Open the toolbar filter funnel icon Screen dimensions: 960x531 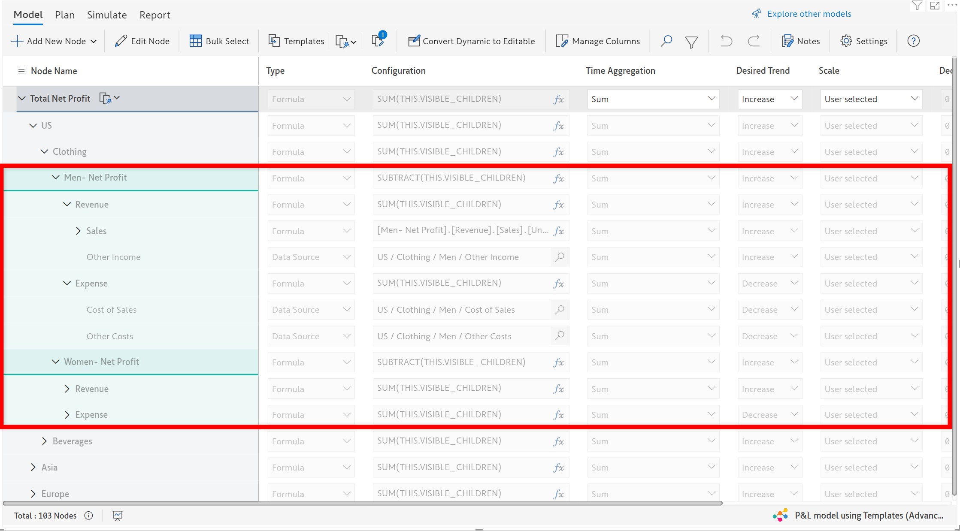pos(691,42)
